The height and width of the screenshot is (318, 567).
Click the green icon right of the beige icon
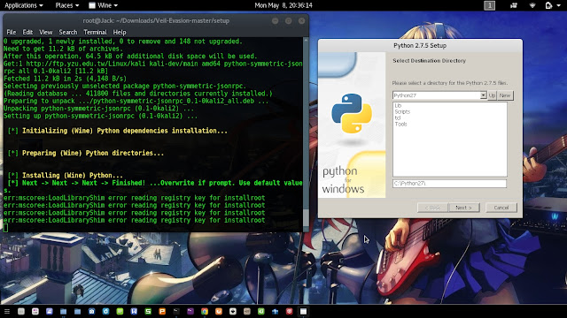(260, 311)
